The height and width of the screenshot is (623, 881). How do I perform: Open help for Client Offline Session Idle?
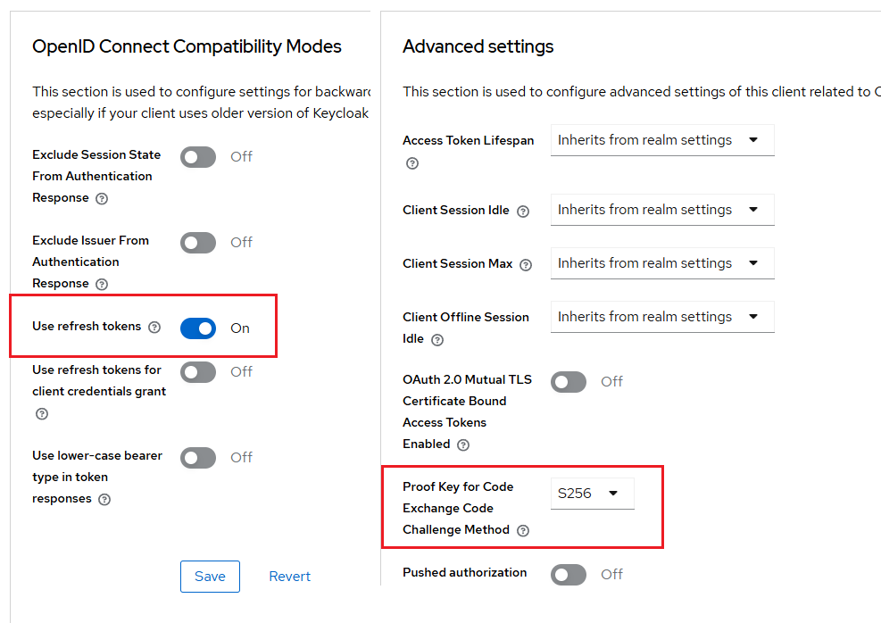point(437,340)
